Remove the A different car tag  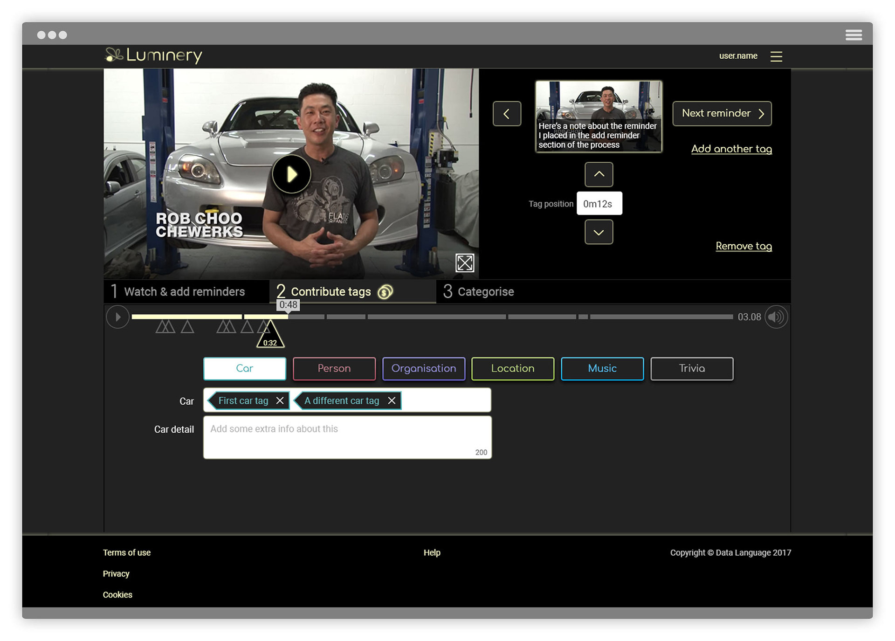pos(392,400)
